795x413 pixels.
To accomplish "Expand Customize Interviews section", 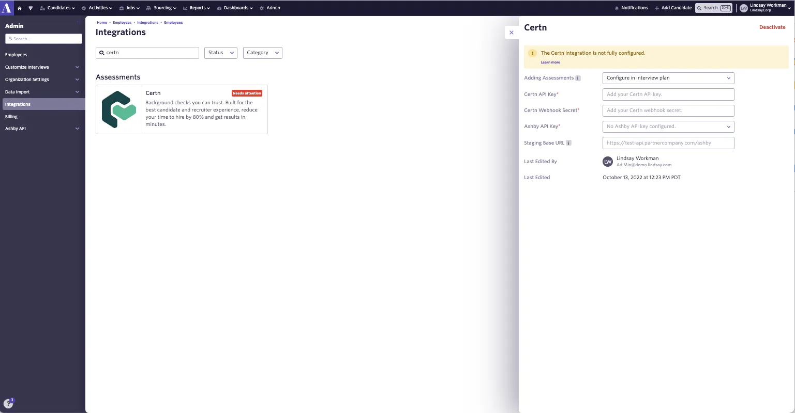I will [42, 67].
